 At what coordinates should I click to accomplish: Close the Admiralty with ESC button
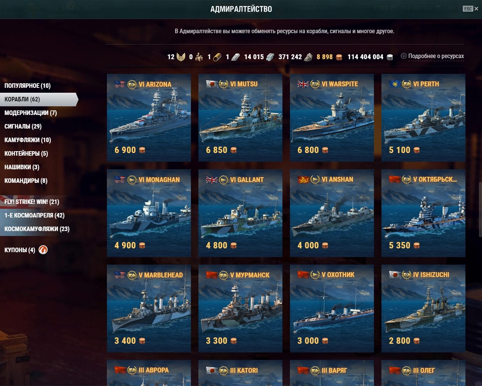pyautogui.click(x=471, y=9)
